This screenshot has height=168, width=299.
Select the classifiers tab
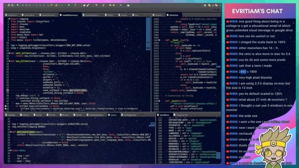pyautogui.click(x=164, y=115)
